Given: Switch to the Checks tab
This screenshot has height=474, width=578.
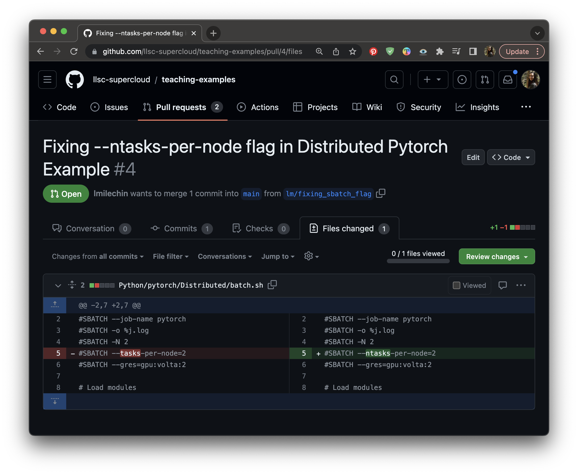Looking at the screenshot, I should (261, 228).
